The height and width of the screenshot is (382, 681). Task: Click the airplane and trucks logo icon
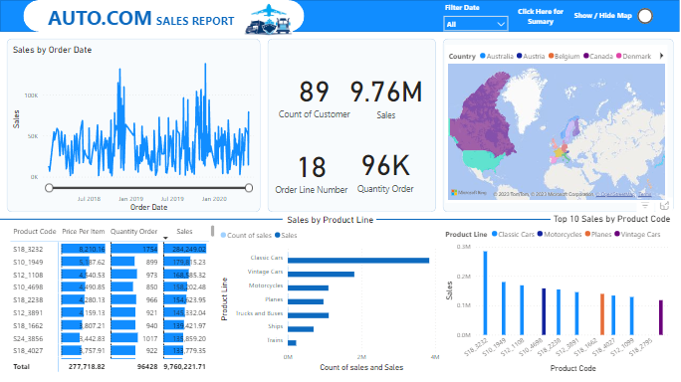tap(269, 19)
